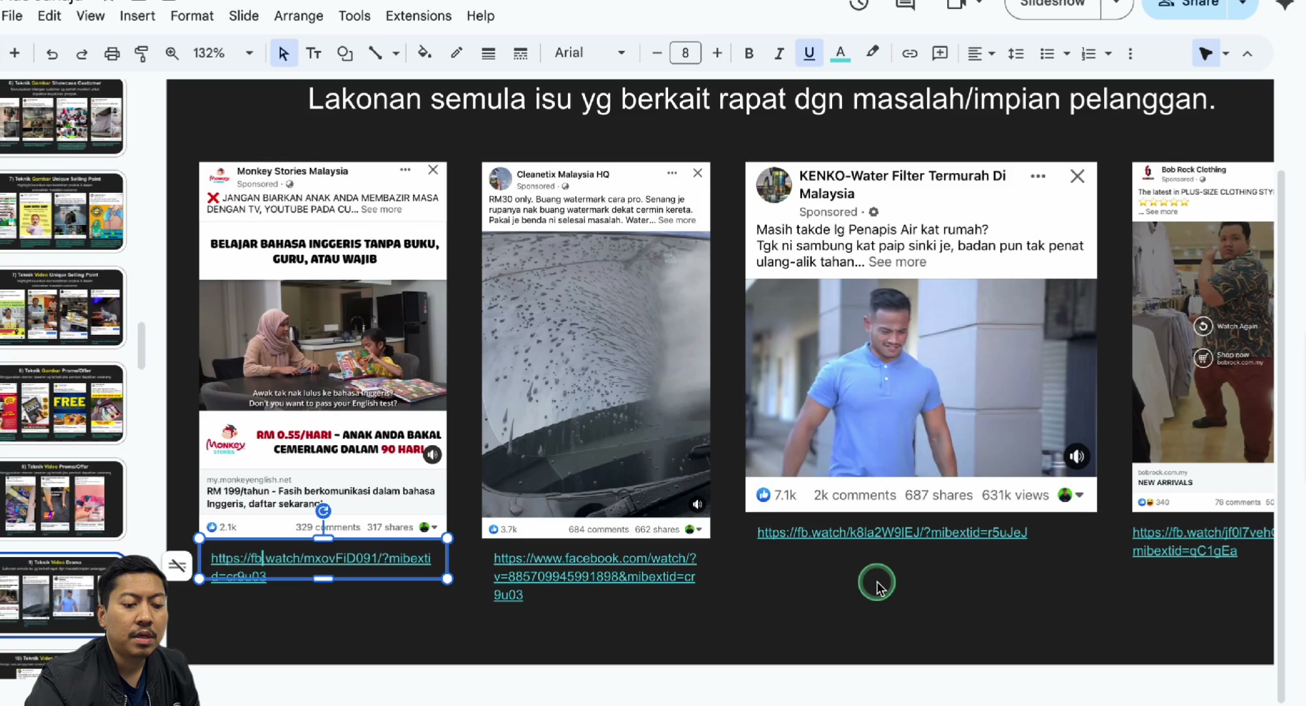Open the Extensions menu

[418, 16]
